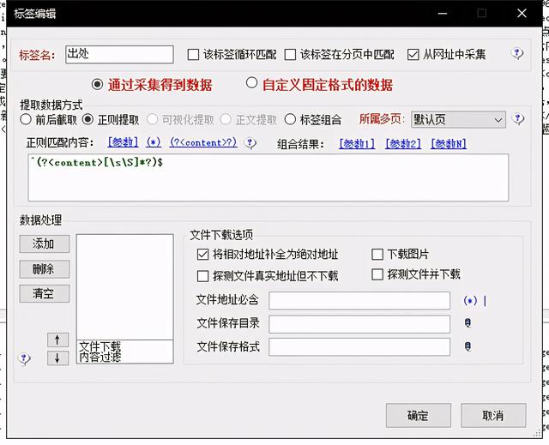Click the 添加 button
Screen dimensions: 549x445
[44, 244]
